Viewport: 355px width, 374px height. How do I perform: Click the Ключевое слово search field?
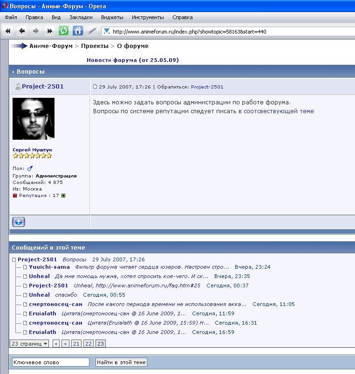coord(51,362)
